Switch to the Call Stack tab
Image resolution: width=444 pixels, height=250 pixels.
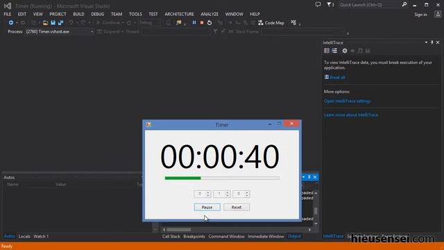171,236
